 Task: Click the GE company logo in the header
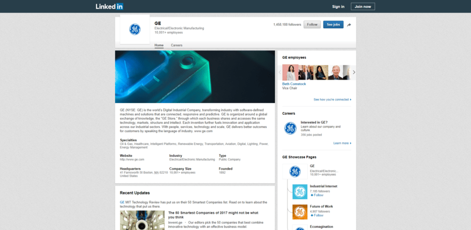[135, 29]
